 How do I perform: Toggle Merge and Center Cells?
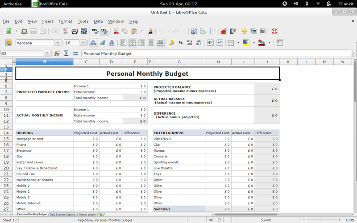(x=160, y=43)
